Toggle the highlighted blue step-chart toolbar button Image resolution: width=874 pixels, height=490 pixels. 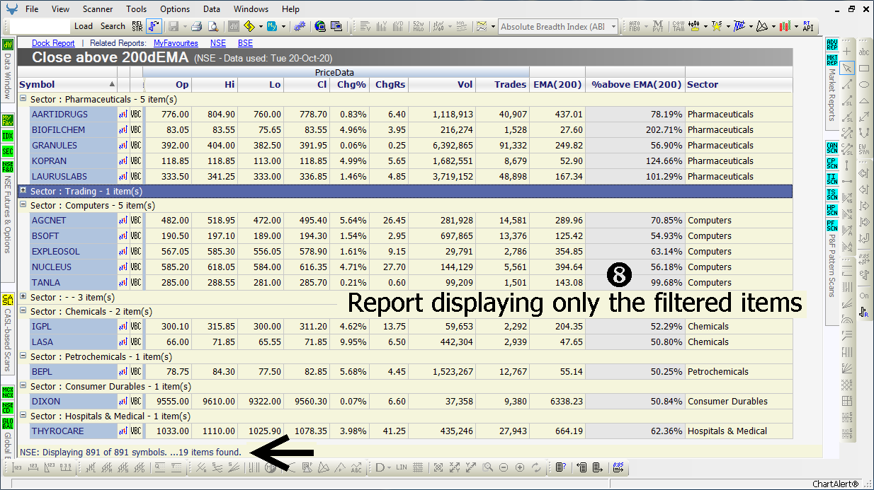coord(154,26)
